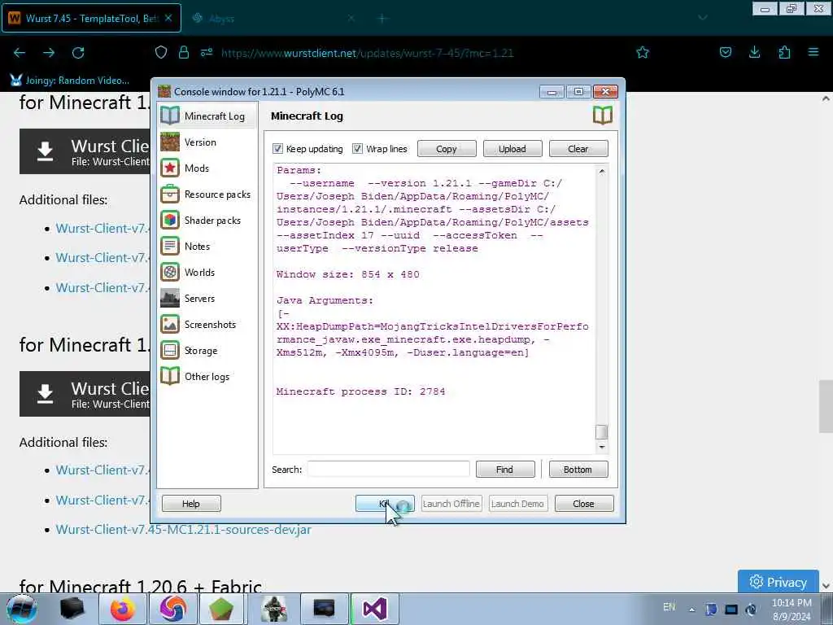Open the Notes page
Viewport: 833px width, 625px height.
tap(207, 246)
